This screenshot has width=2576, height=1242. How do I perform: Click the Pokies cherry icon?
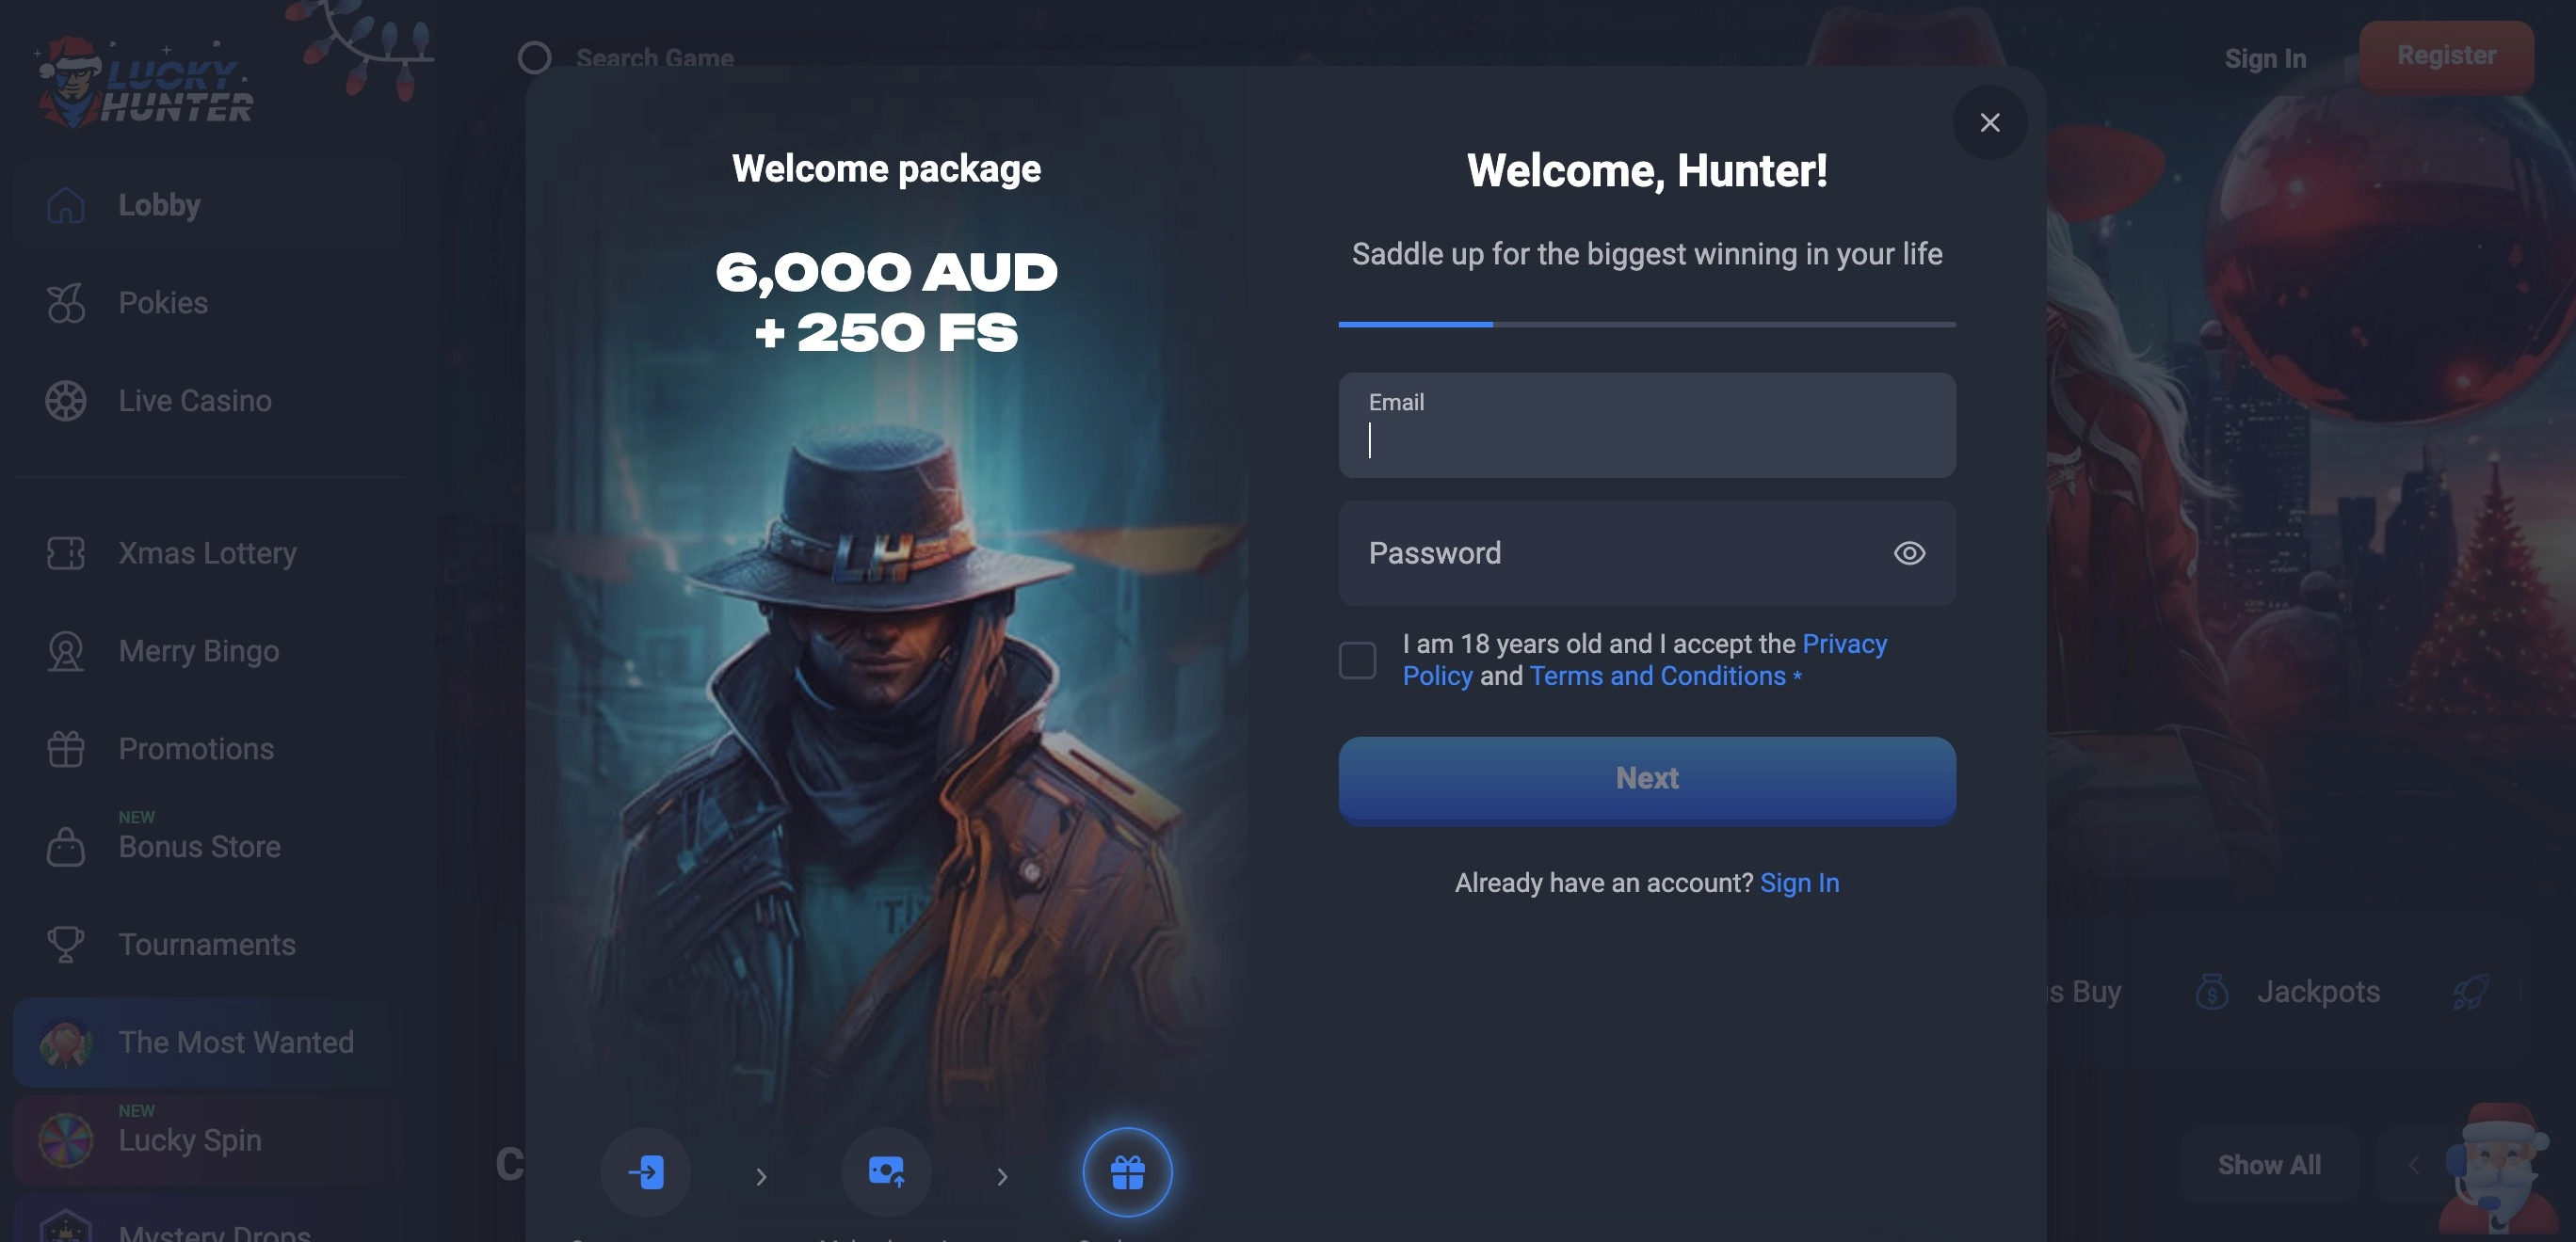(66, 303)
